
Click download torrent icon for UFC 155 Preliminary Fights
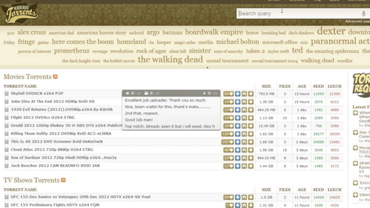coord(251,205)
